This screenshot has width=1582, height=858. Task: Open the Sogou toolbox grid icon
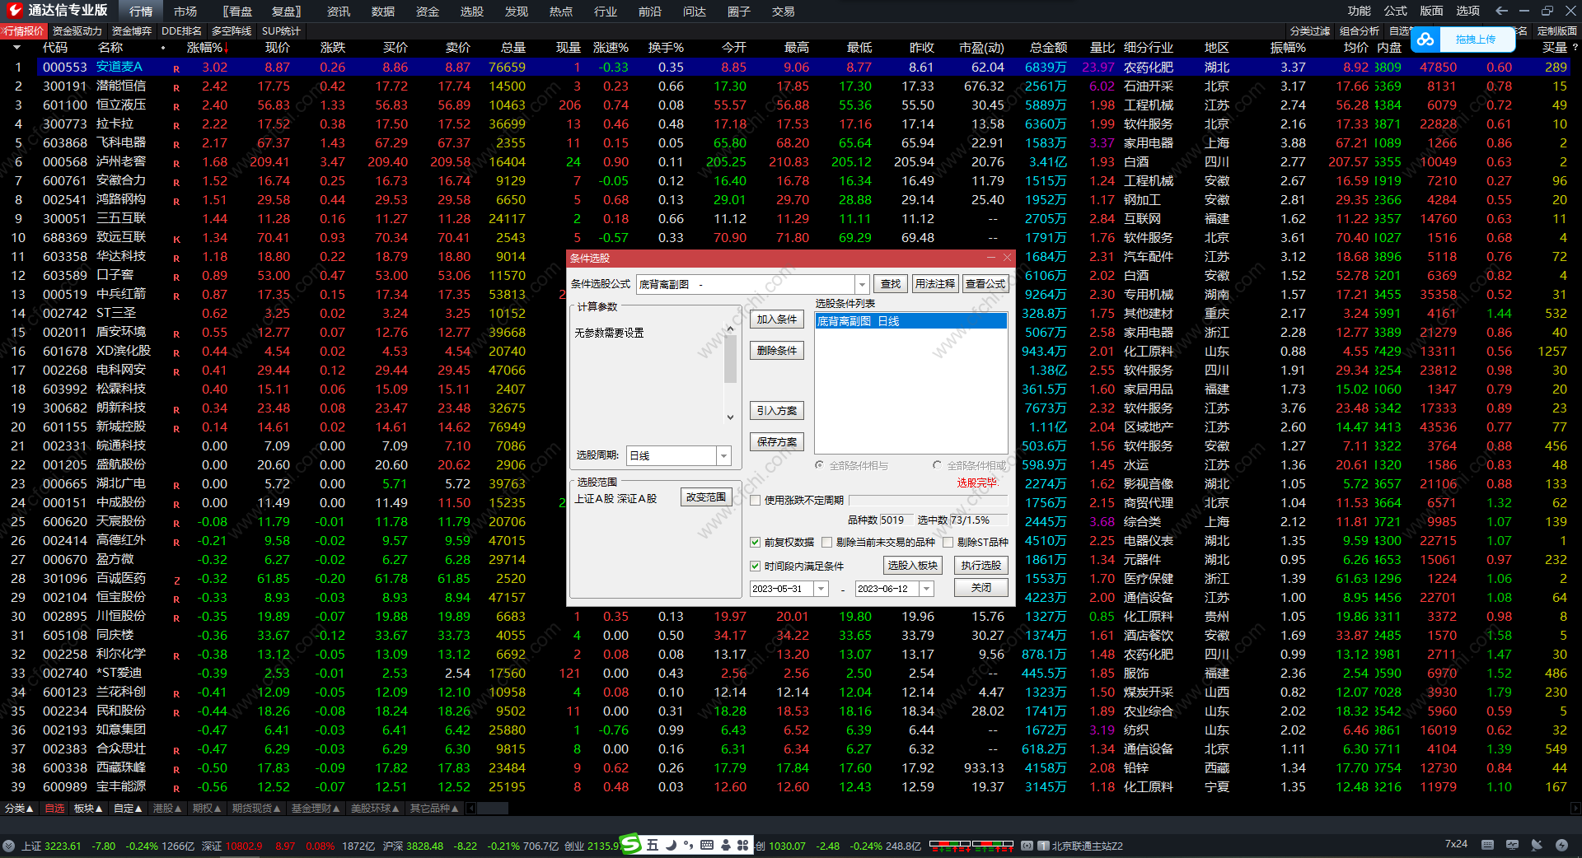pyautogui.click(x=742, y=845)
